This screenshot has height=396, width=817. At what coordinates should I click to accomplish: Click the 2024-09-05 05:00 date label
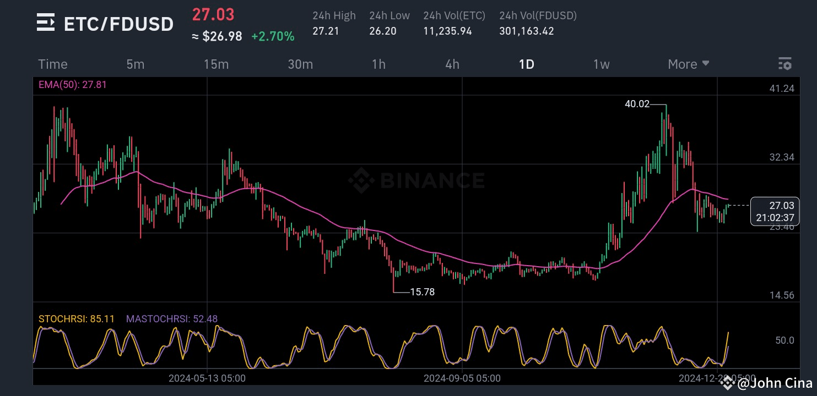pos(462,378)
